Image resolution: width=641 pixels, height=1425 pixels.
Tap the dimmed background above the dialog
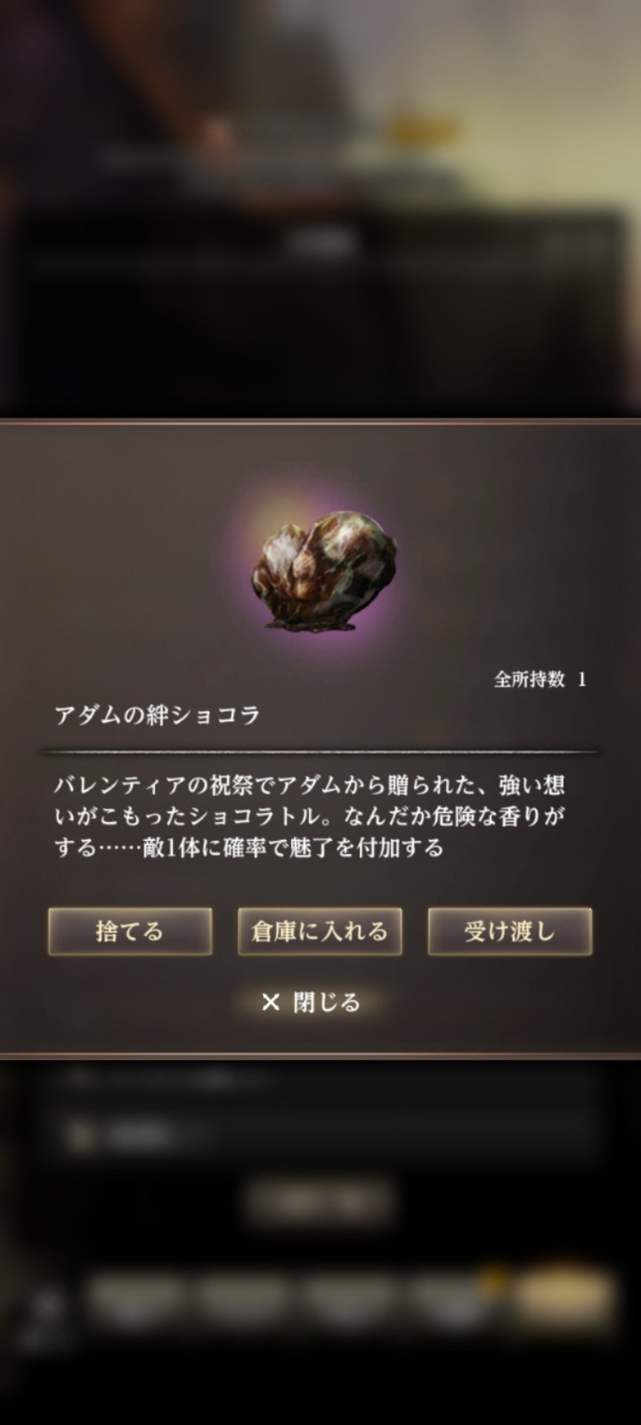pyautogui.click(x=320, y=209)
